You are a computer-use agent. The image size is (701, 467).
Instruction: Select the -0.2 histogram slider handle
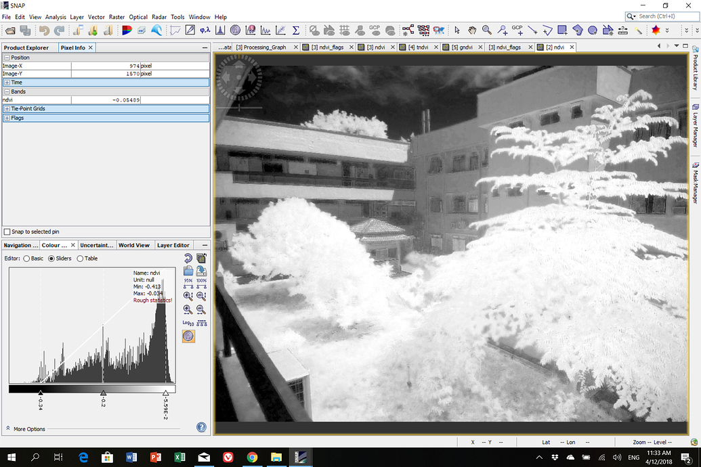tap(103, 393)
